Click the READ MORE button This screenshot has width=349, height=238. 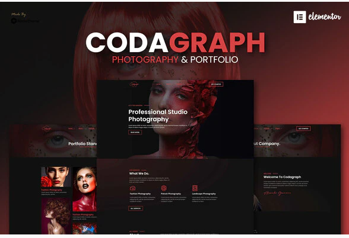135,133
